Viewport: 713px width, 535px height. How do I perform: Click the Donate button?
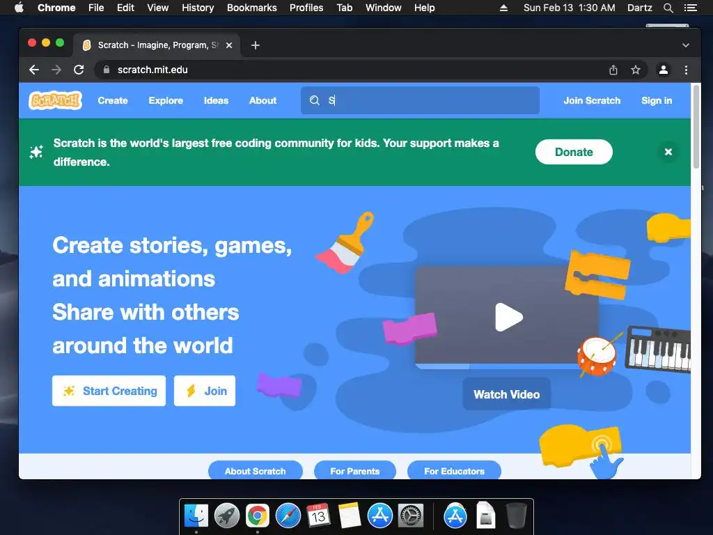tap(574, 152)
